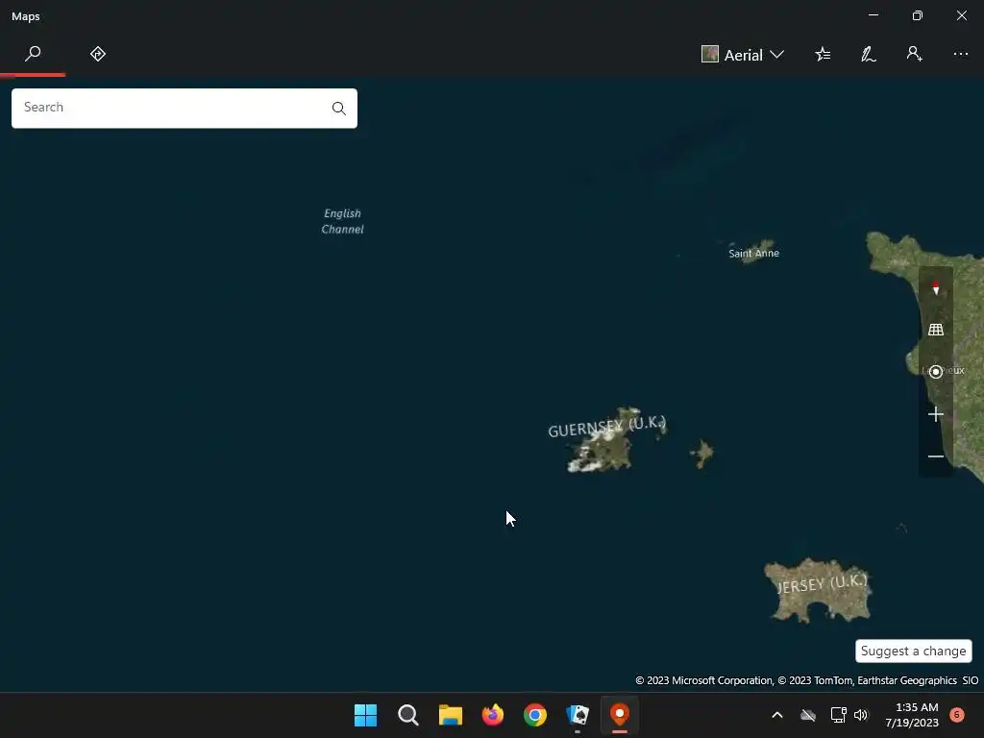Zoom out with the minus button

(936, 456)
